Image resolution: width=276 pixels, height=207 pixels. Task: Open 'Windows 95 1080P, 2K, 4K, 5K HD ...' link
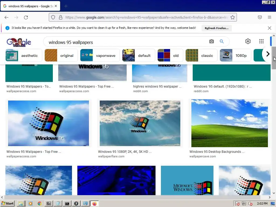tap(125, 151)
